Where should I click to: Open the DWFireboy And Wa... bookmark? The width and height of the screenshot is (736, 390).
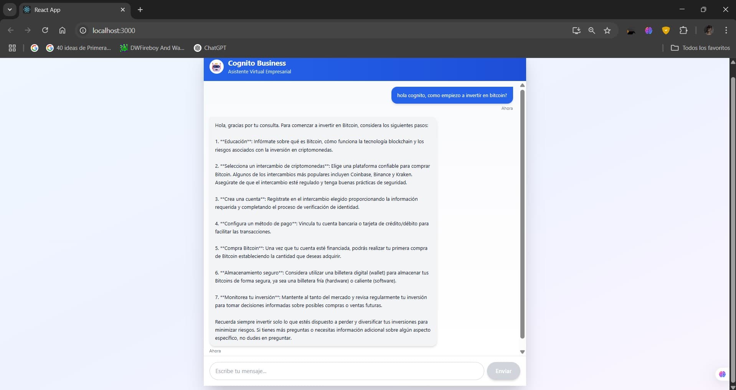152,48
